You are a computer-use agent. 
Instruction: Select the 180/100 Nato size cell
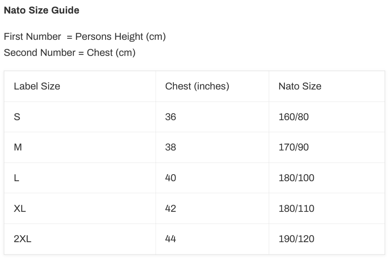pos(296,178)
